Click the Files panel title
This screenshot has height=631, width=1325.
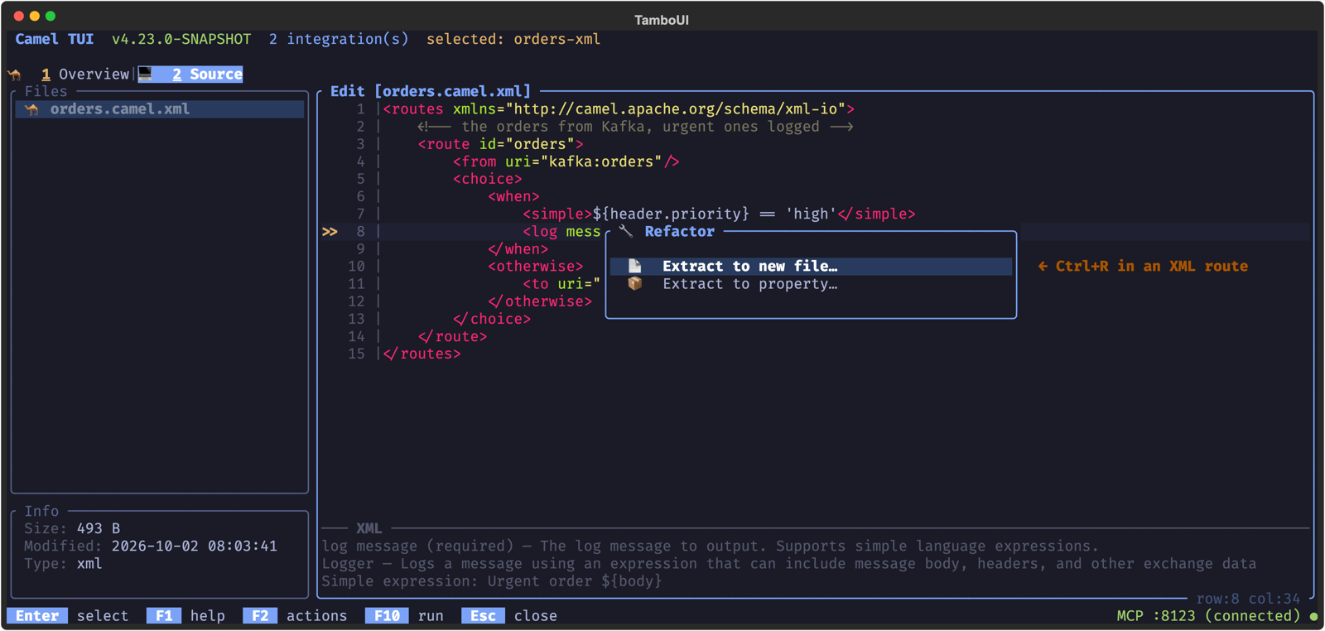pos(46,91)
